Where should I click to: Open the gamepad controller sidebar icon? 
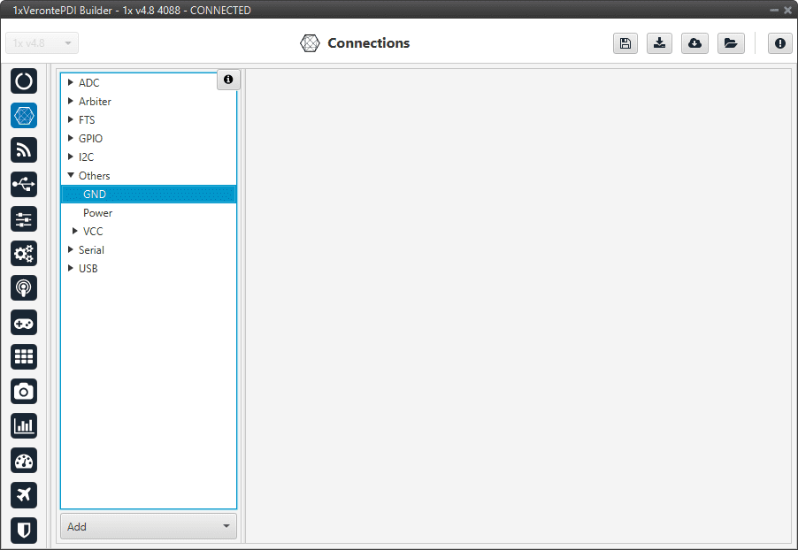[x=24, y=323]
